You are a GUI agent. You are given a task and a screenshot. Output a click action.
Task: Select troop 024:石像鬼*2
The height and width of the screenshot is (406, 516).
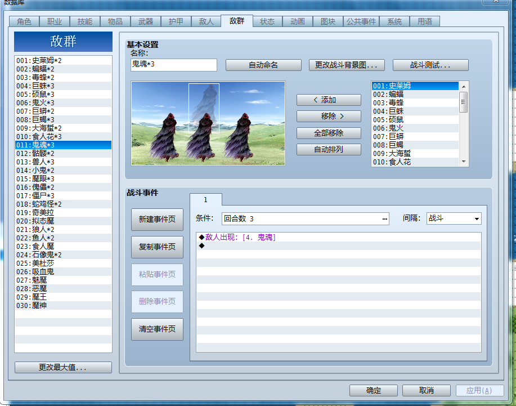pyautogui.click(x=63, y=255)
